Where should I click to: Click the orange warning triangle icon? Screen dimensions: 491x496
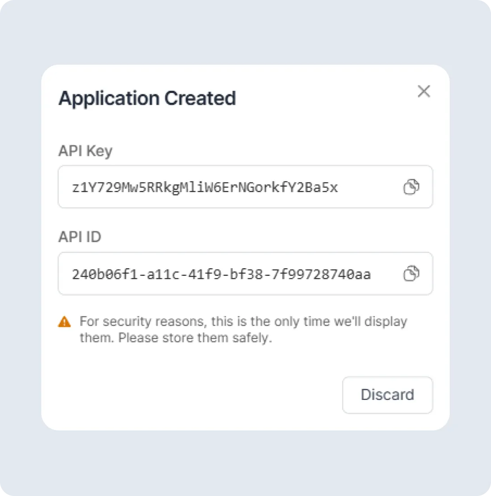pos(65,322)
